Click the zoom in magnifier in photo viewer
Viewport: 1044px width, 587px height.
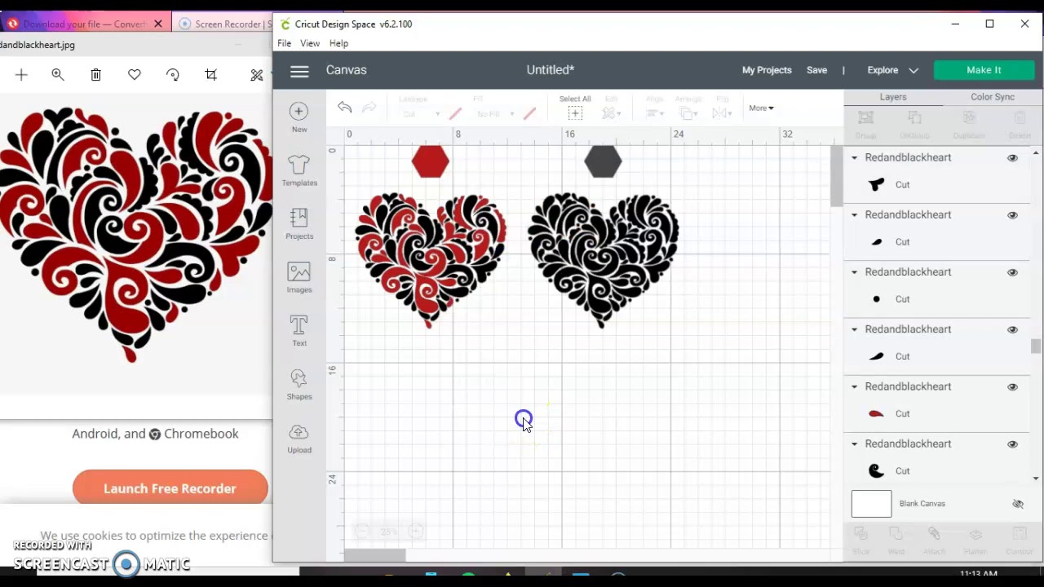point(58,75)
